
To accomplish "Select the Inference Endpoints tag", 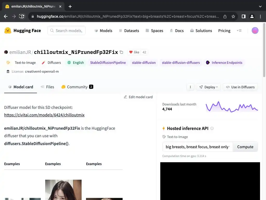I will 224,63.
